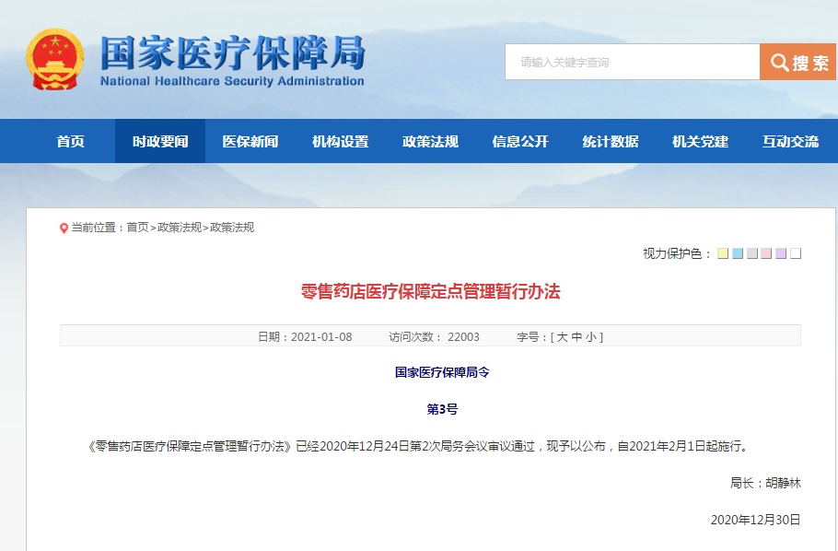
Task: Select the pink eye-protection color swatch
Action: coord(766,253)
